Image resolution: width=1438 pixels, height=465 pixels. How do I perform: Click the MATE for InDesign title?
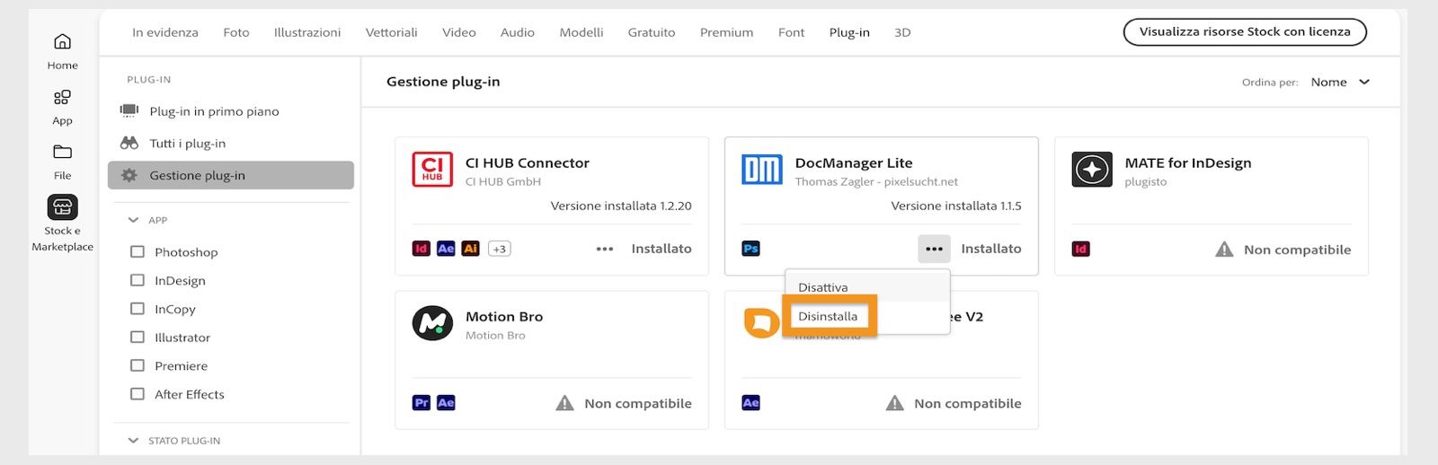coord(1188,162)
